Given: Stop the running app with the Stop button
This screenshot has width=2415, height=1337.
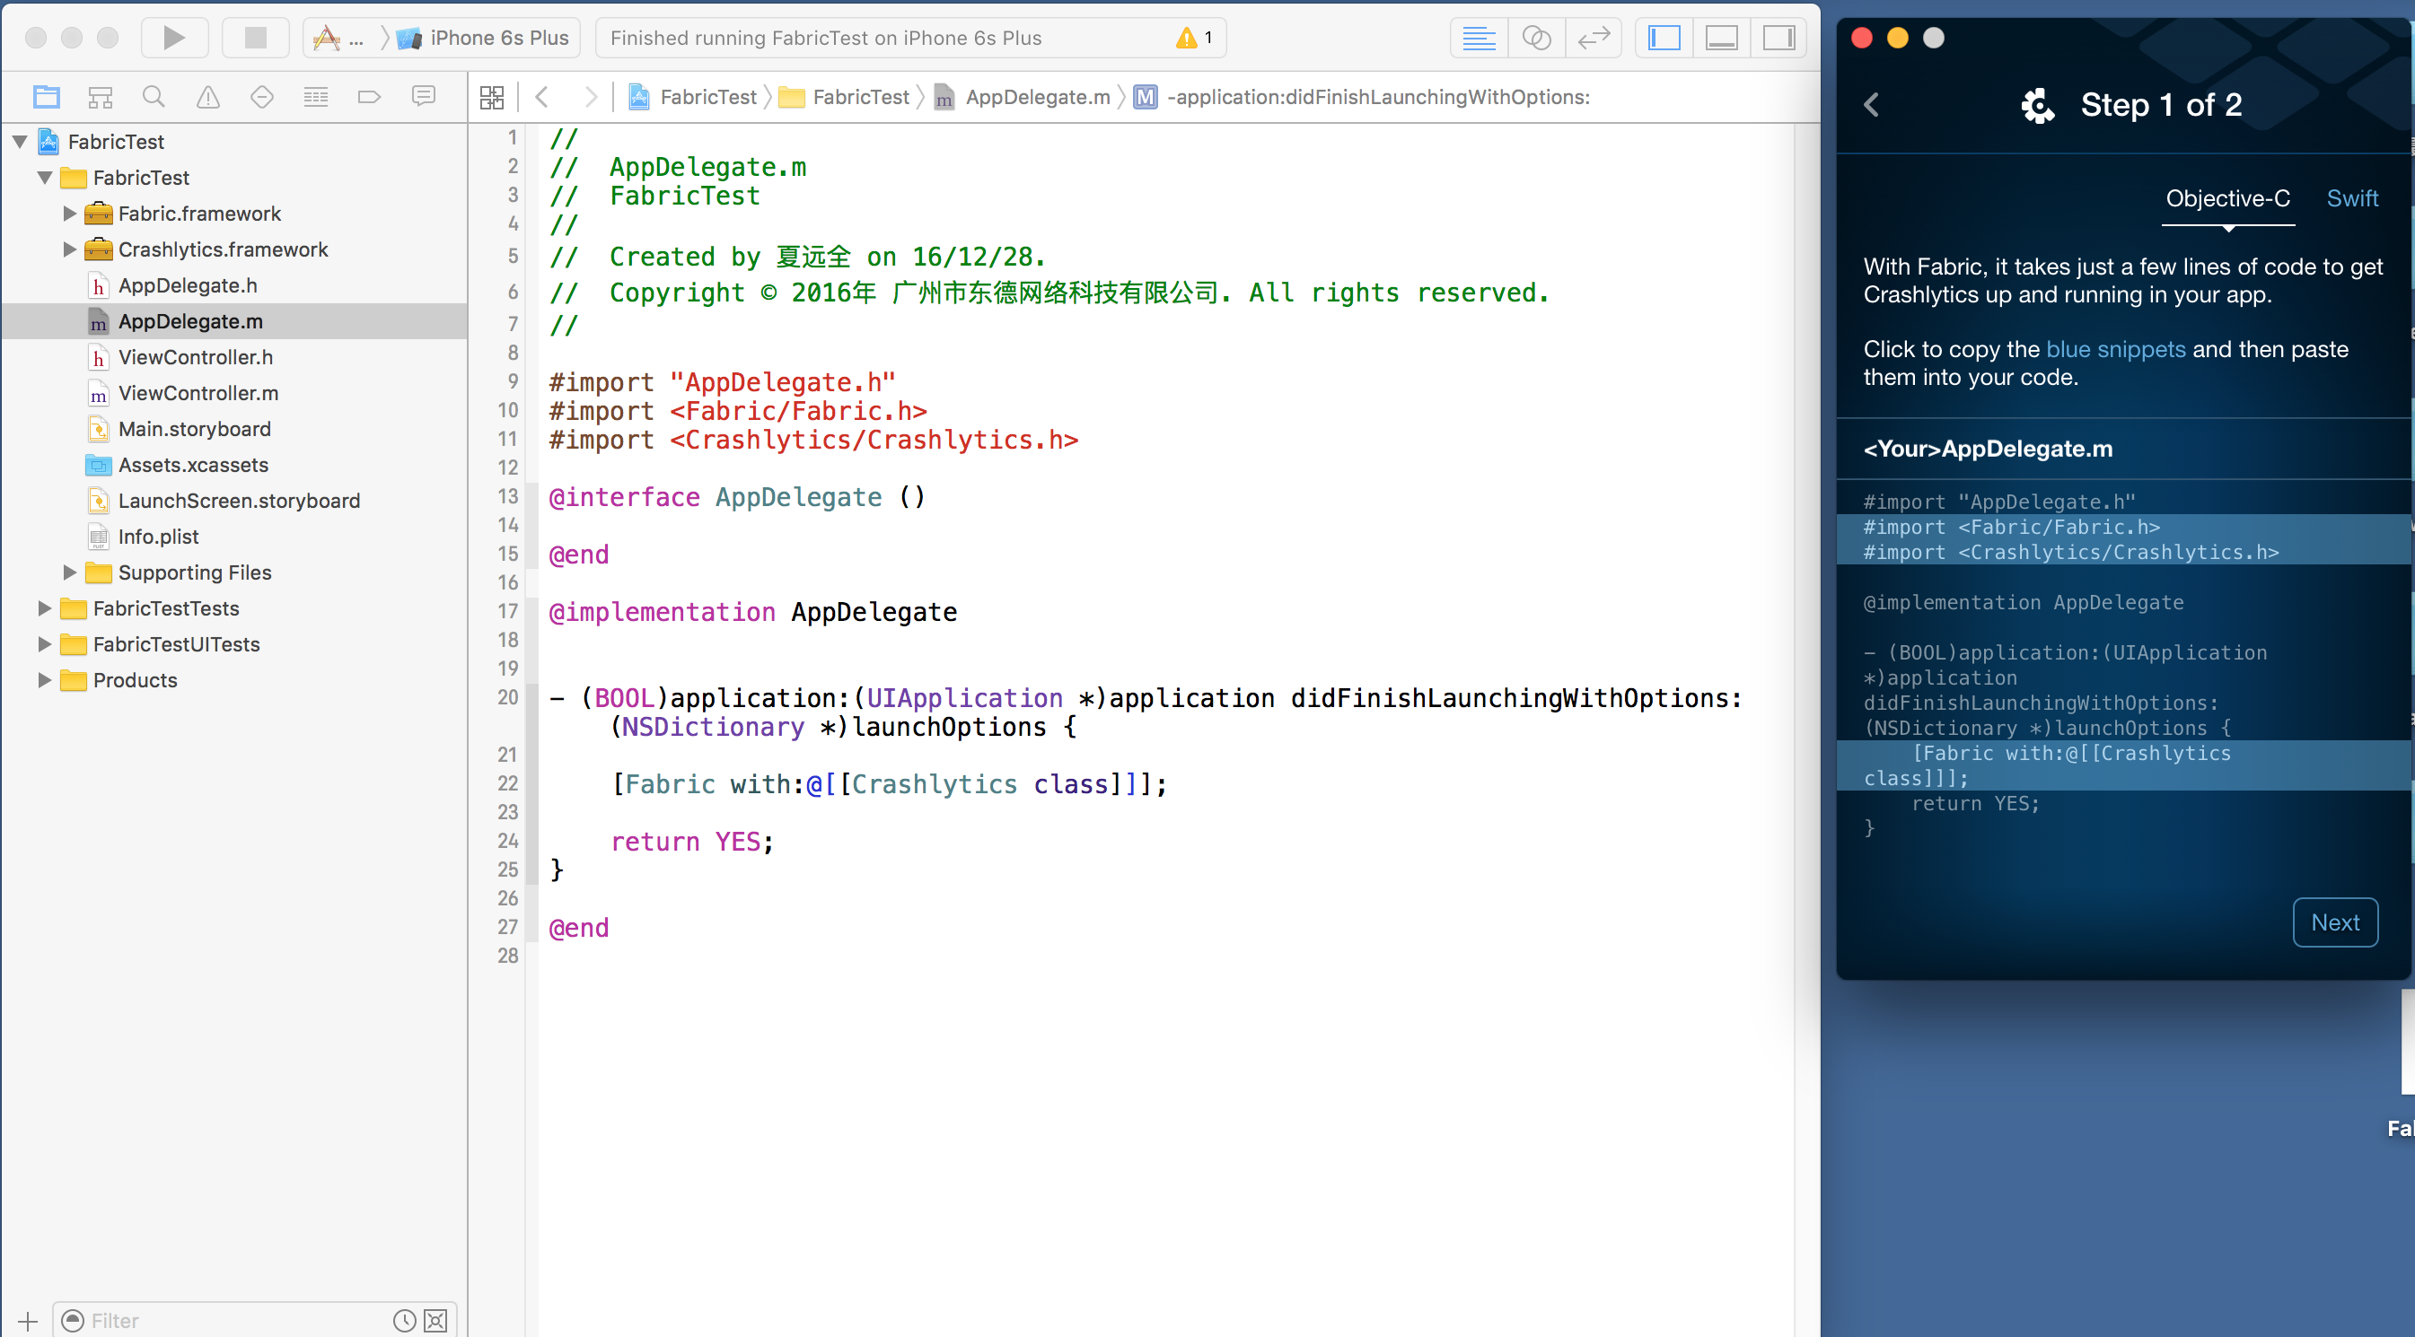Looking at the screenshot, I should pos(255,38).
